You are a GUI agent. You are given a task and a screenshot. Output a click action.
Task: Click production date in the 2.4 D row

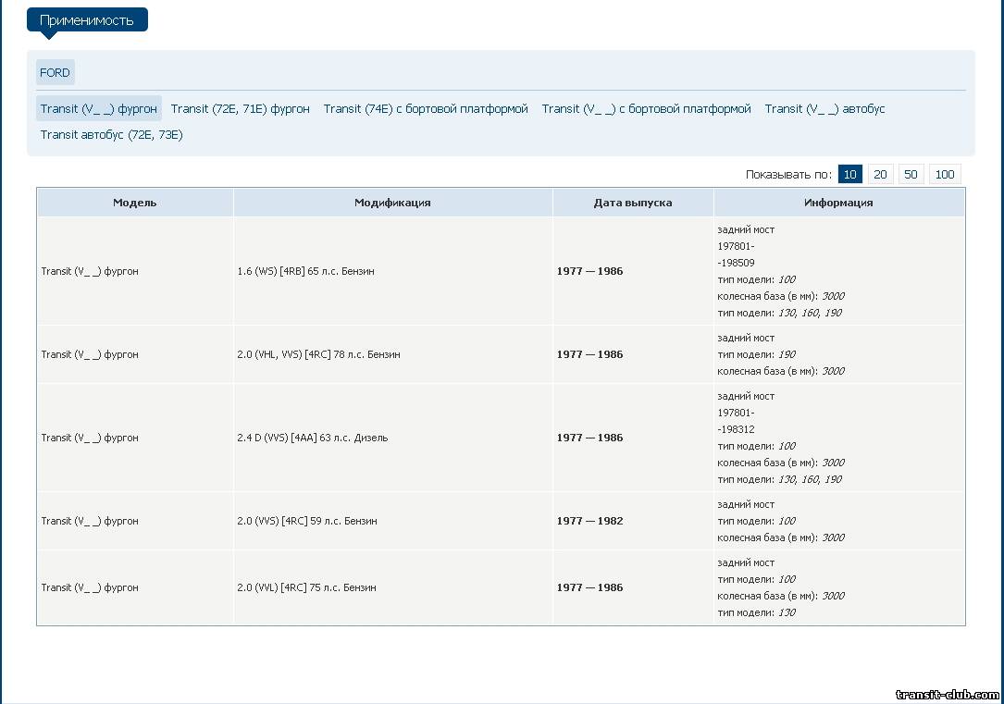pyautogui.click(x=589, y=438)
